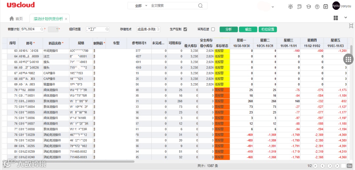
Task: Enable the 采购在途 checkbox
Action: tap(213, 29)
